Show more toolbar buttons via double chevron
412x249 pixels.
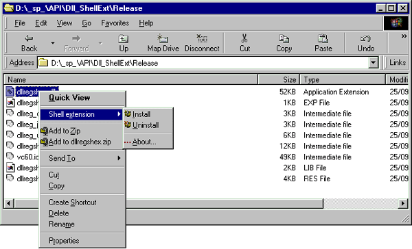(x=404, y=36)
